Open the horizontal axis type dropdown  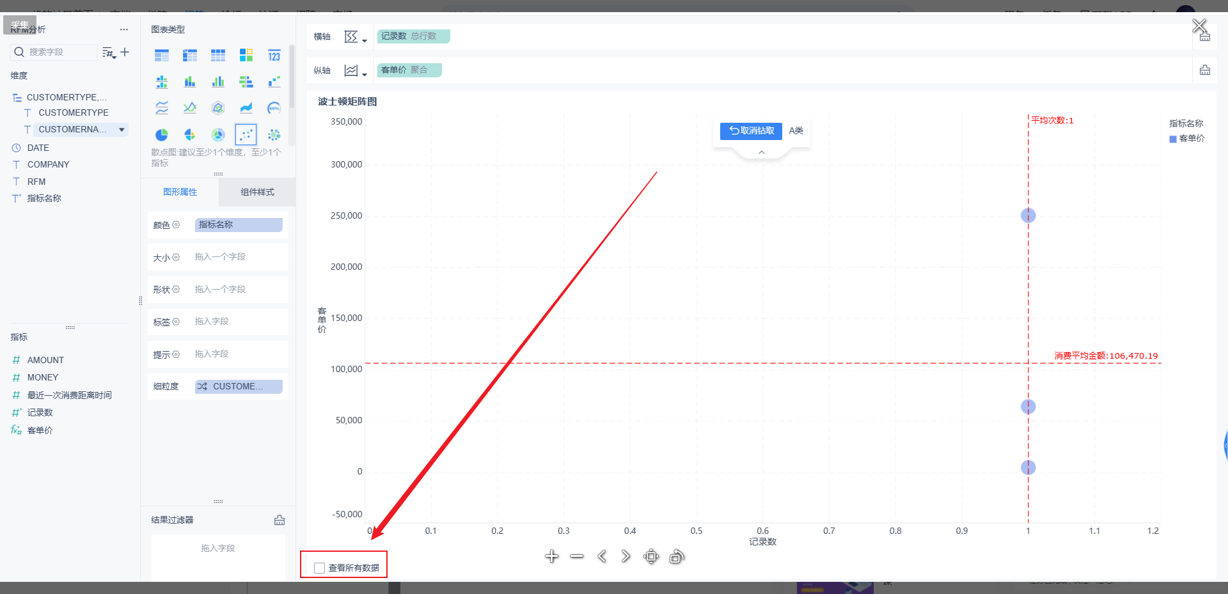(356, 36)
